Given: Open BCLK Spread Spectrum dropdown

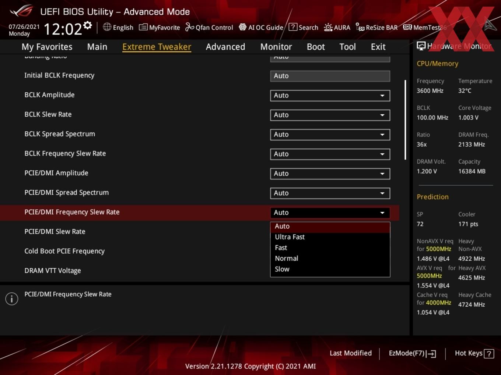Looking at the screenshot, I should pyautogui.click(x=330, y=135).
